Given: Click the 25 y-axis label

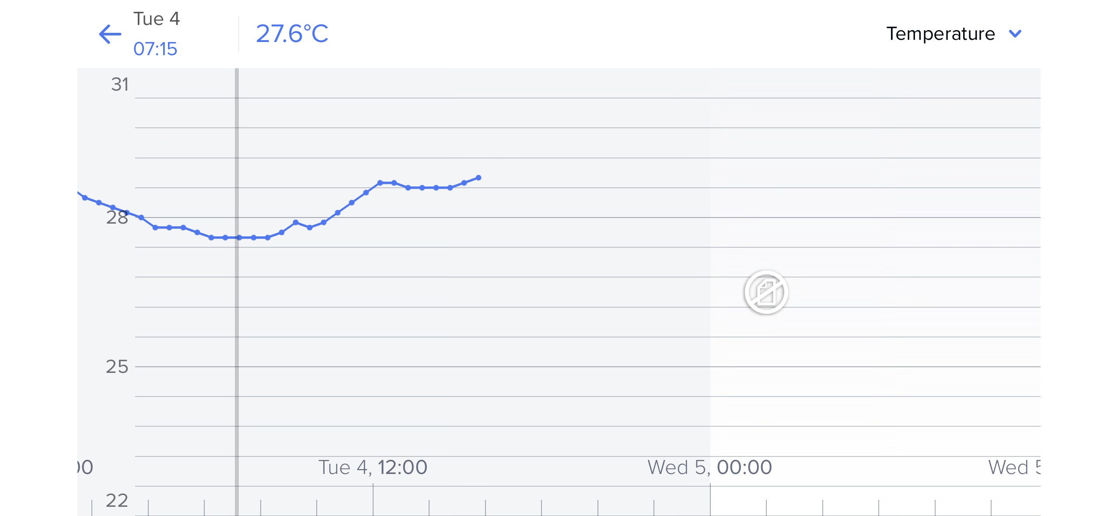Looking at the screenshot, I should tap(117, 367).
